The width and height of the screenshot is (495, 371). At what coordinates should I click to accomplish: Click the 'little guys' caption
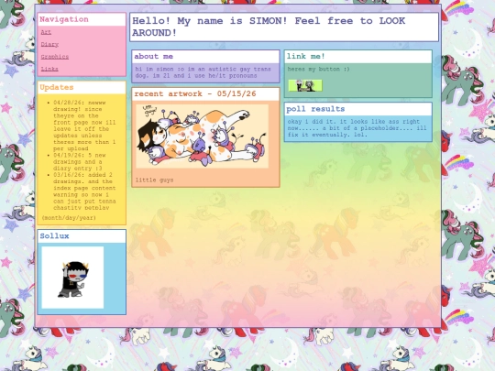[x=154, y=180]
